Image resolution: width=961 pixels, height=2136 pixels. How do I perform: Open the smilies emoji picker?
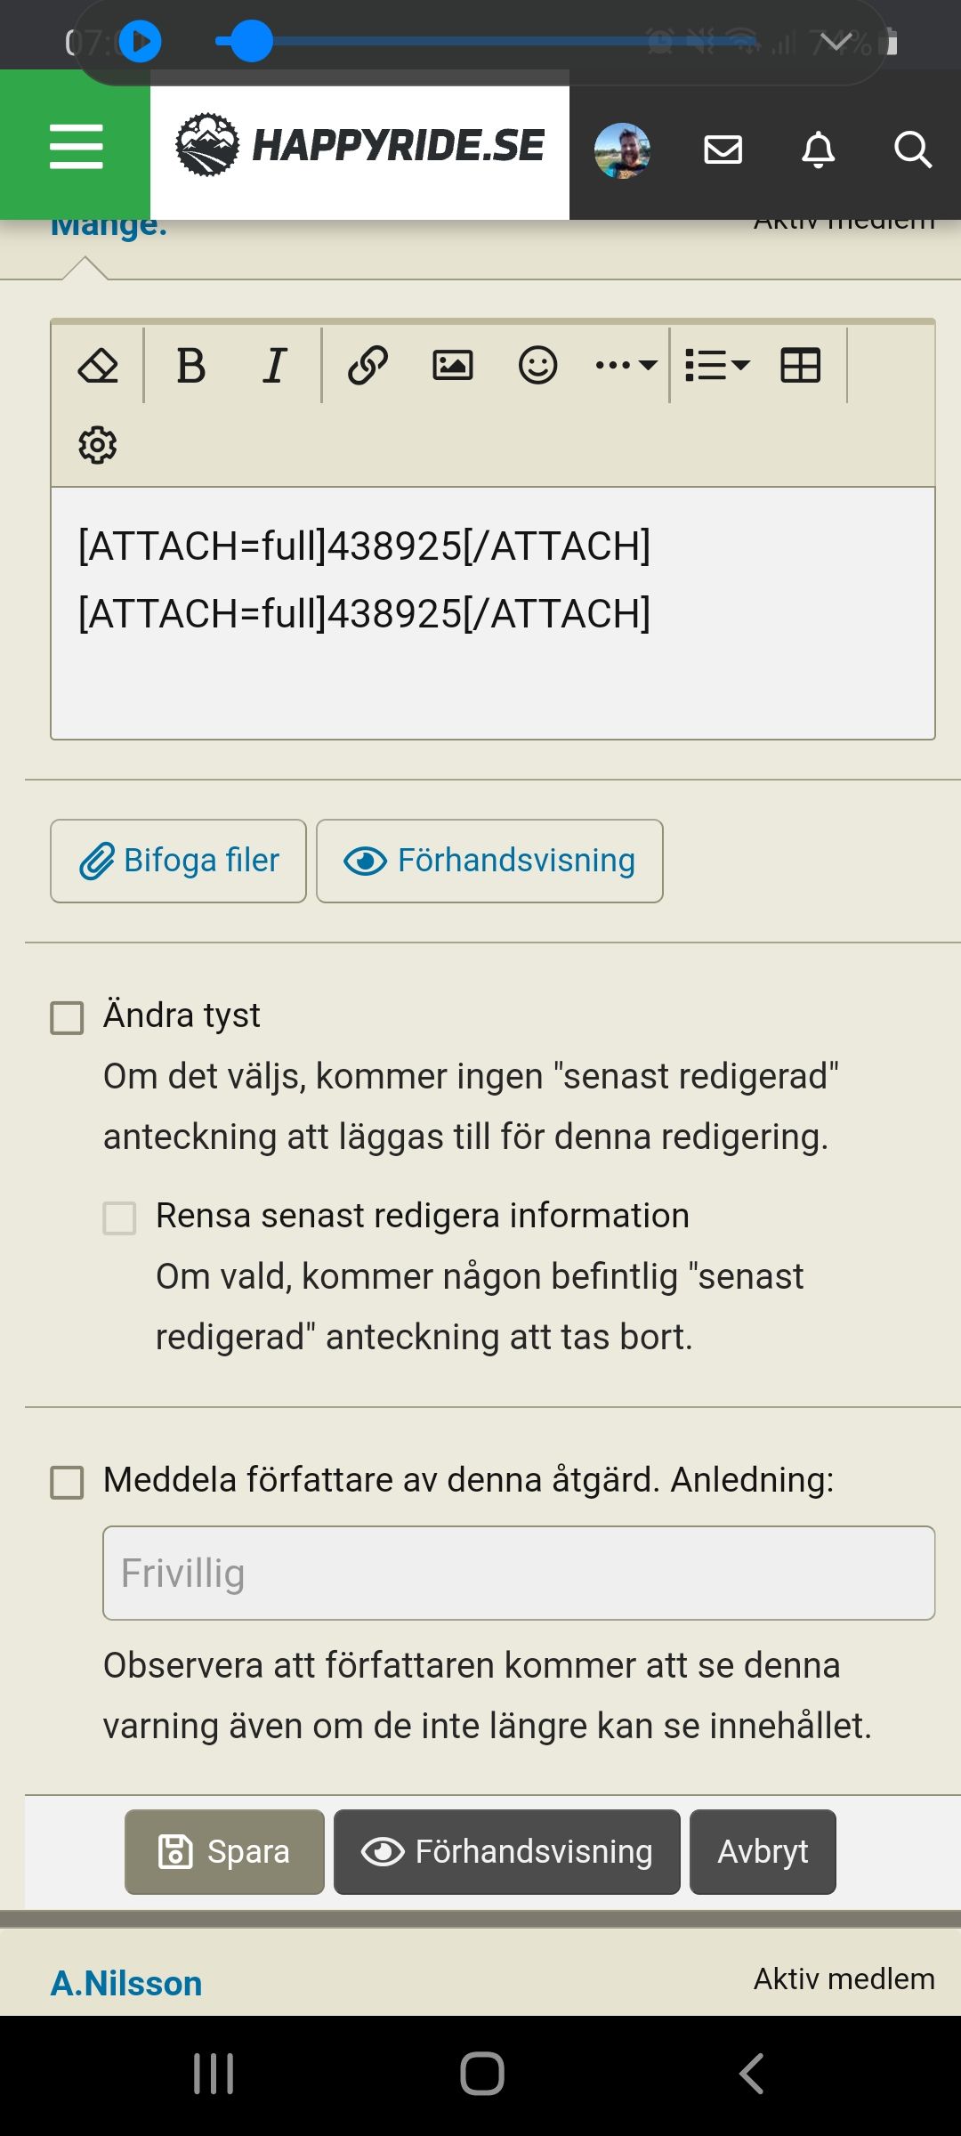pos(537,366)
